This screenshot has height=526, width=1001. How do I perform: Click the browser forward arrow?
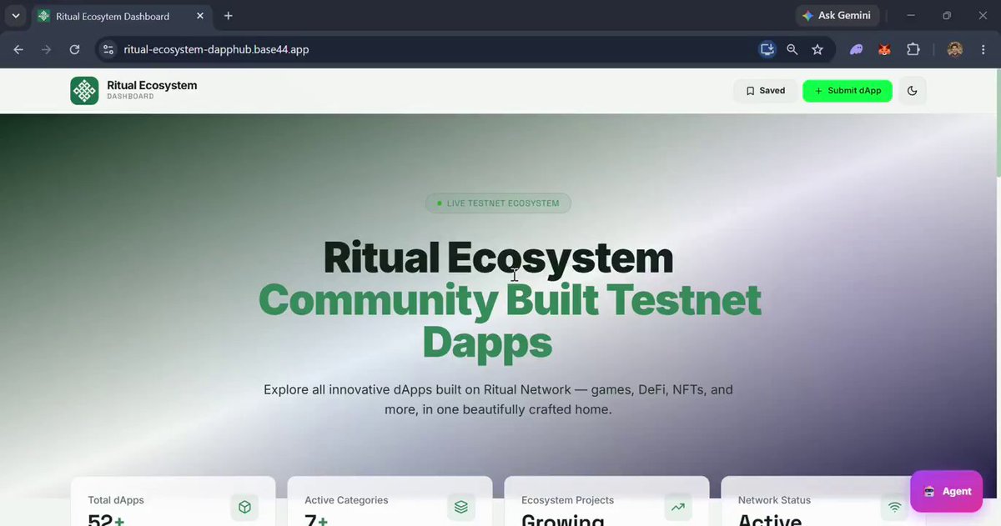47,49
